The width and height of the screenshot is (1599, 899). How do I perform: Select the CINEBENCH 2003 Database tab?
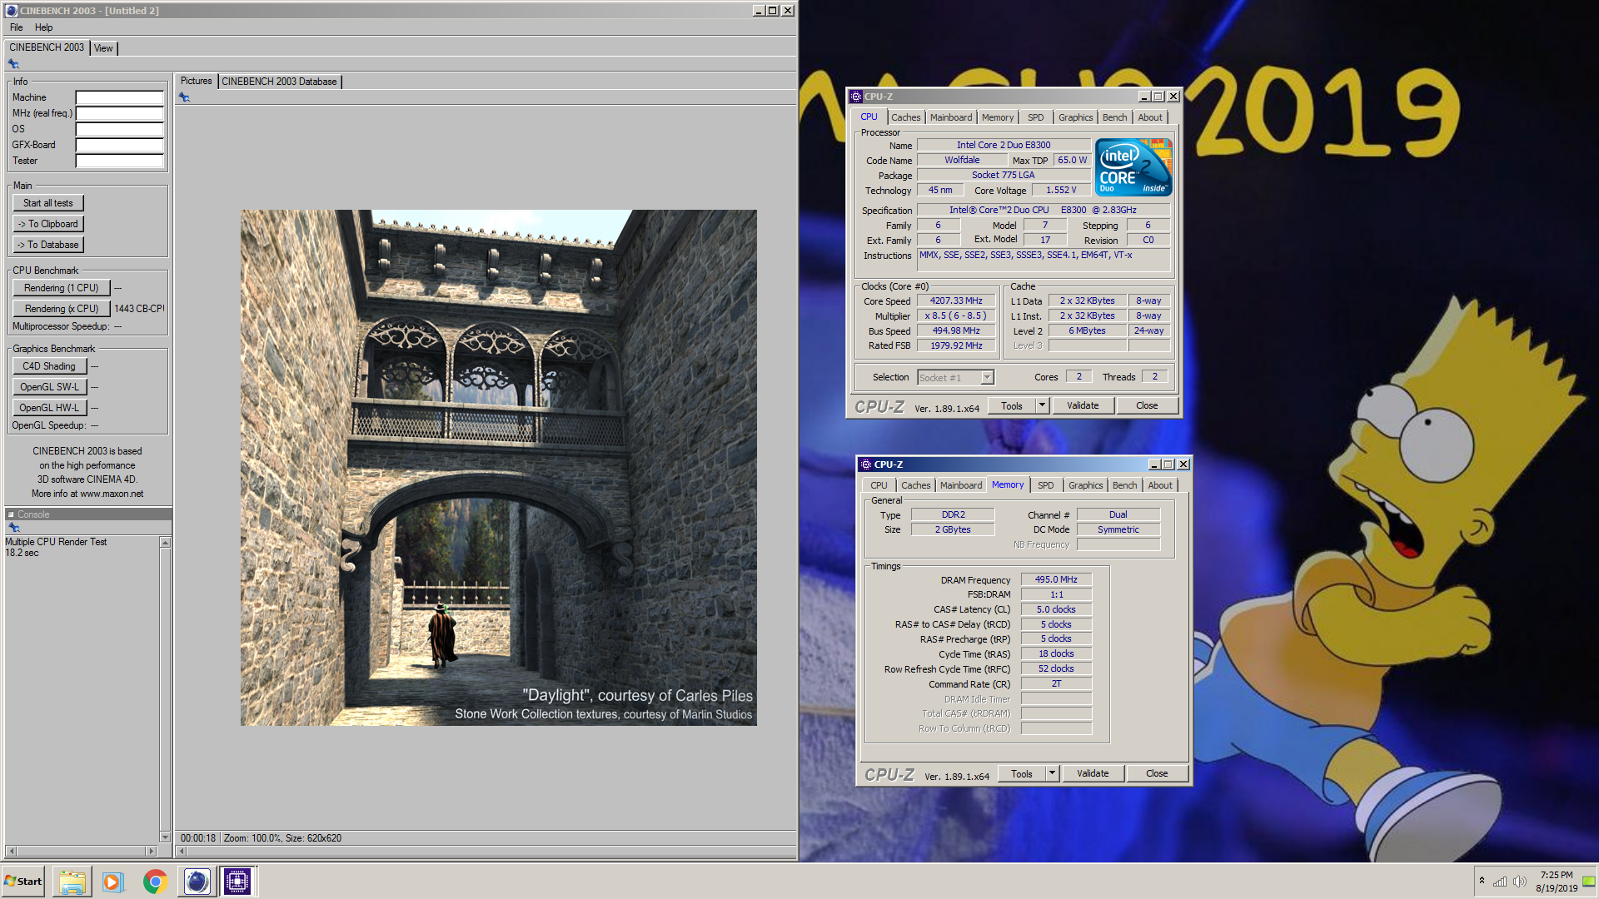point(279,82)
